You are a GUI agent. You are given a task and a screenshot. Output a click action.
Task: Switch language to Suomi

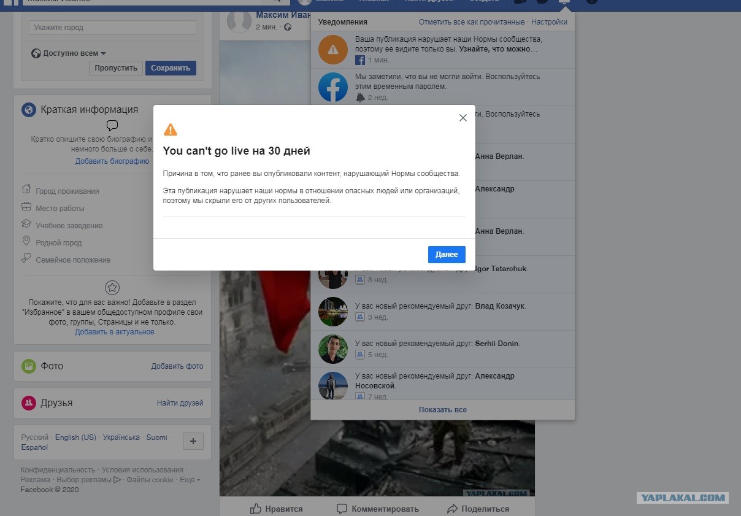click(156, 437)
